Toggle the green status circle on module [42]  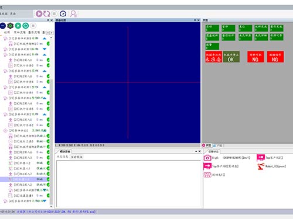tap(48, 196)
